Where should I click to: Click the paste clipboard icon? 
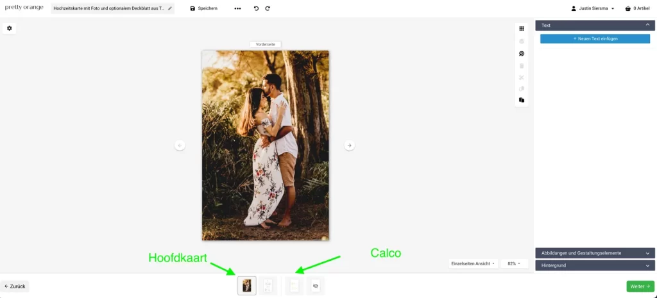522,100
